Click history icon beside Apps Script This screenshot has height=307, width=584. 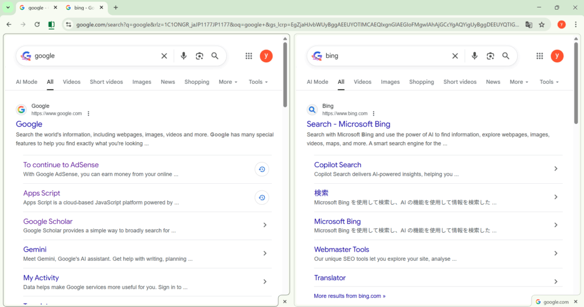pos(262,197)
